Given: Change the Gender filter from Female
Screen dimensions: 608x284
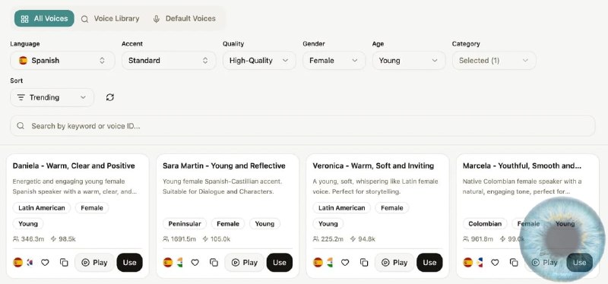Looking at the screenshot, I should 334,61.
